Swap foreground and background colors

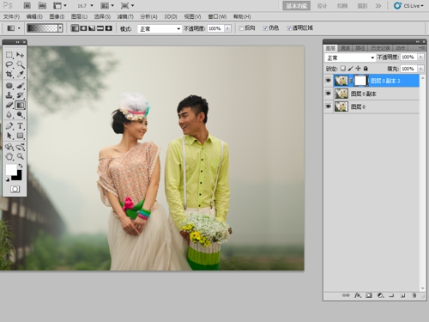pyautogui.click(x=21, y=166)
